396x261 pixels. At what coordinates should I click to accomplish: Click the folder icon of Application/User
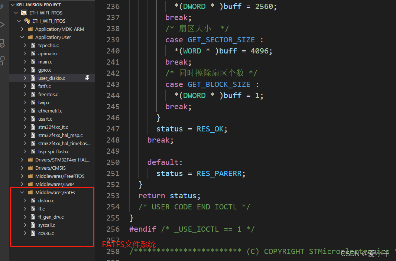tap(30, 37)
